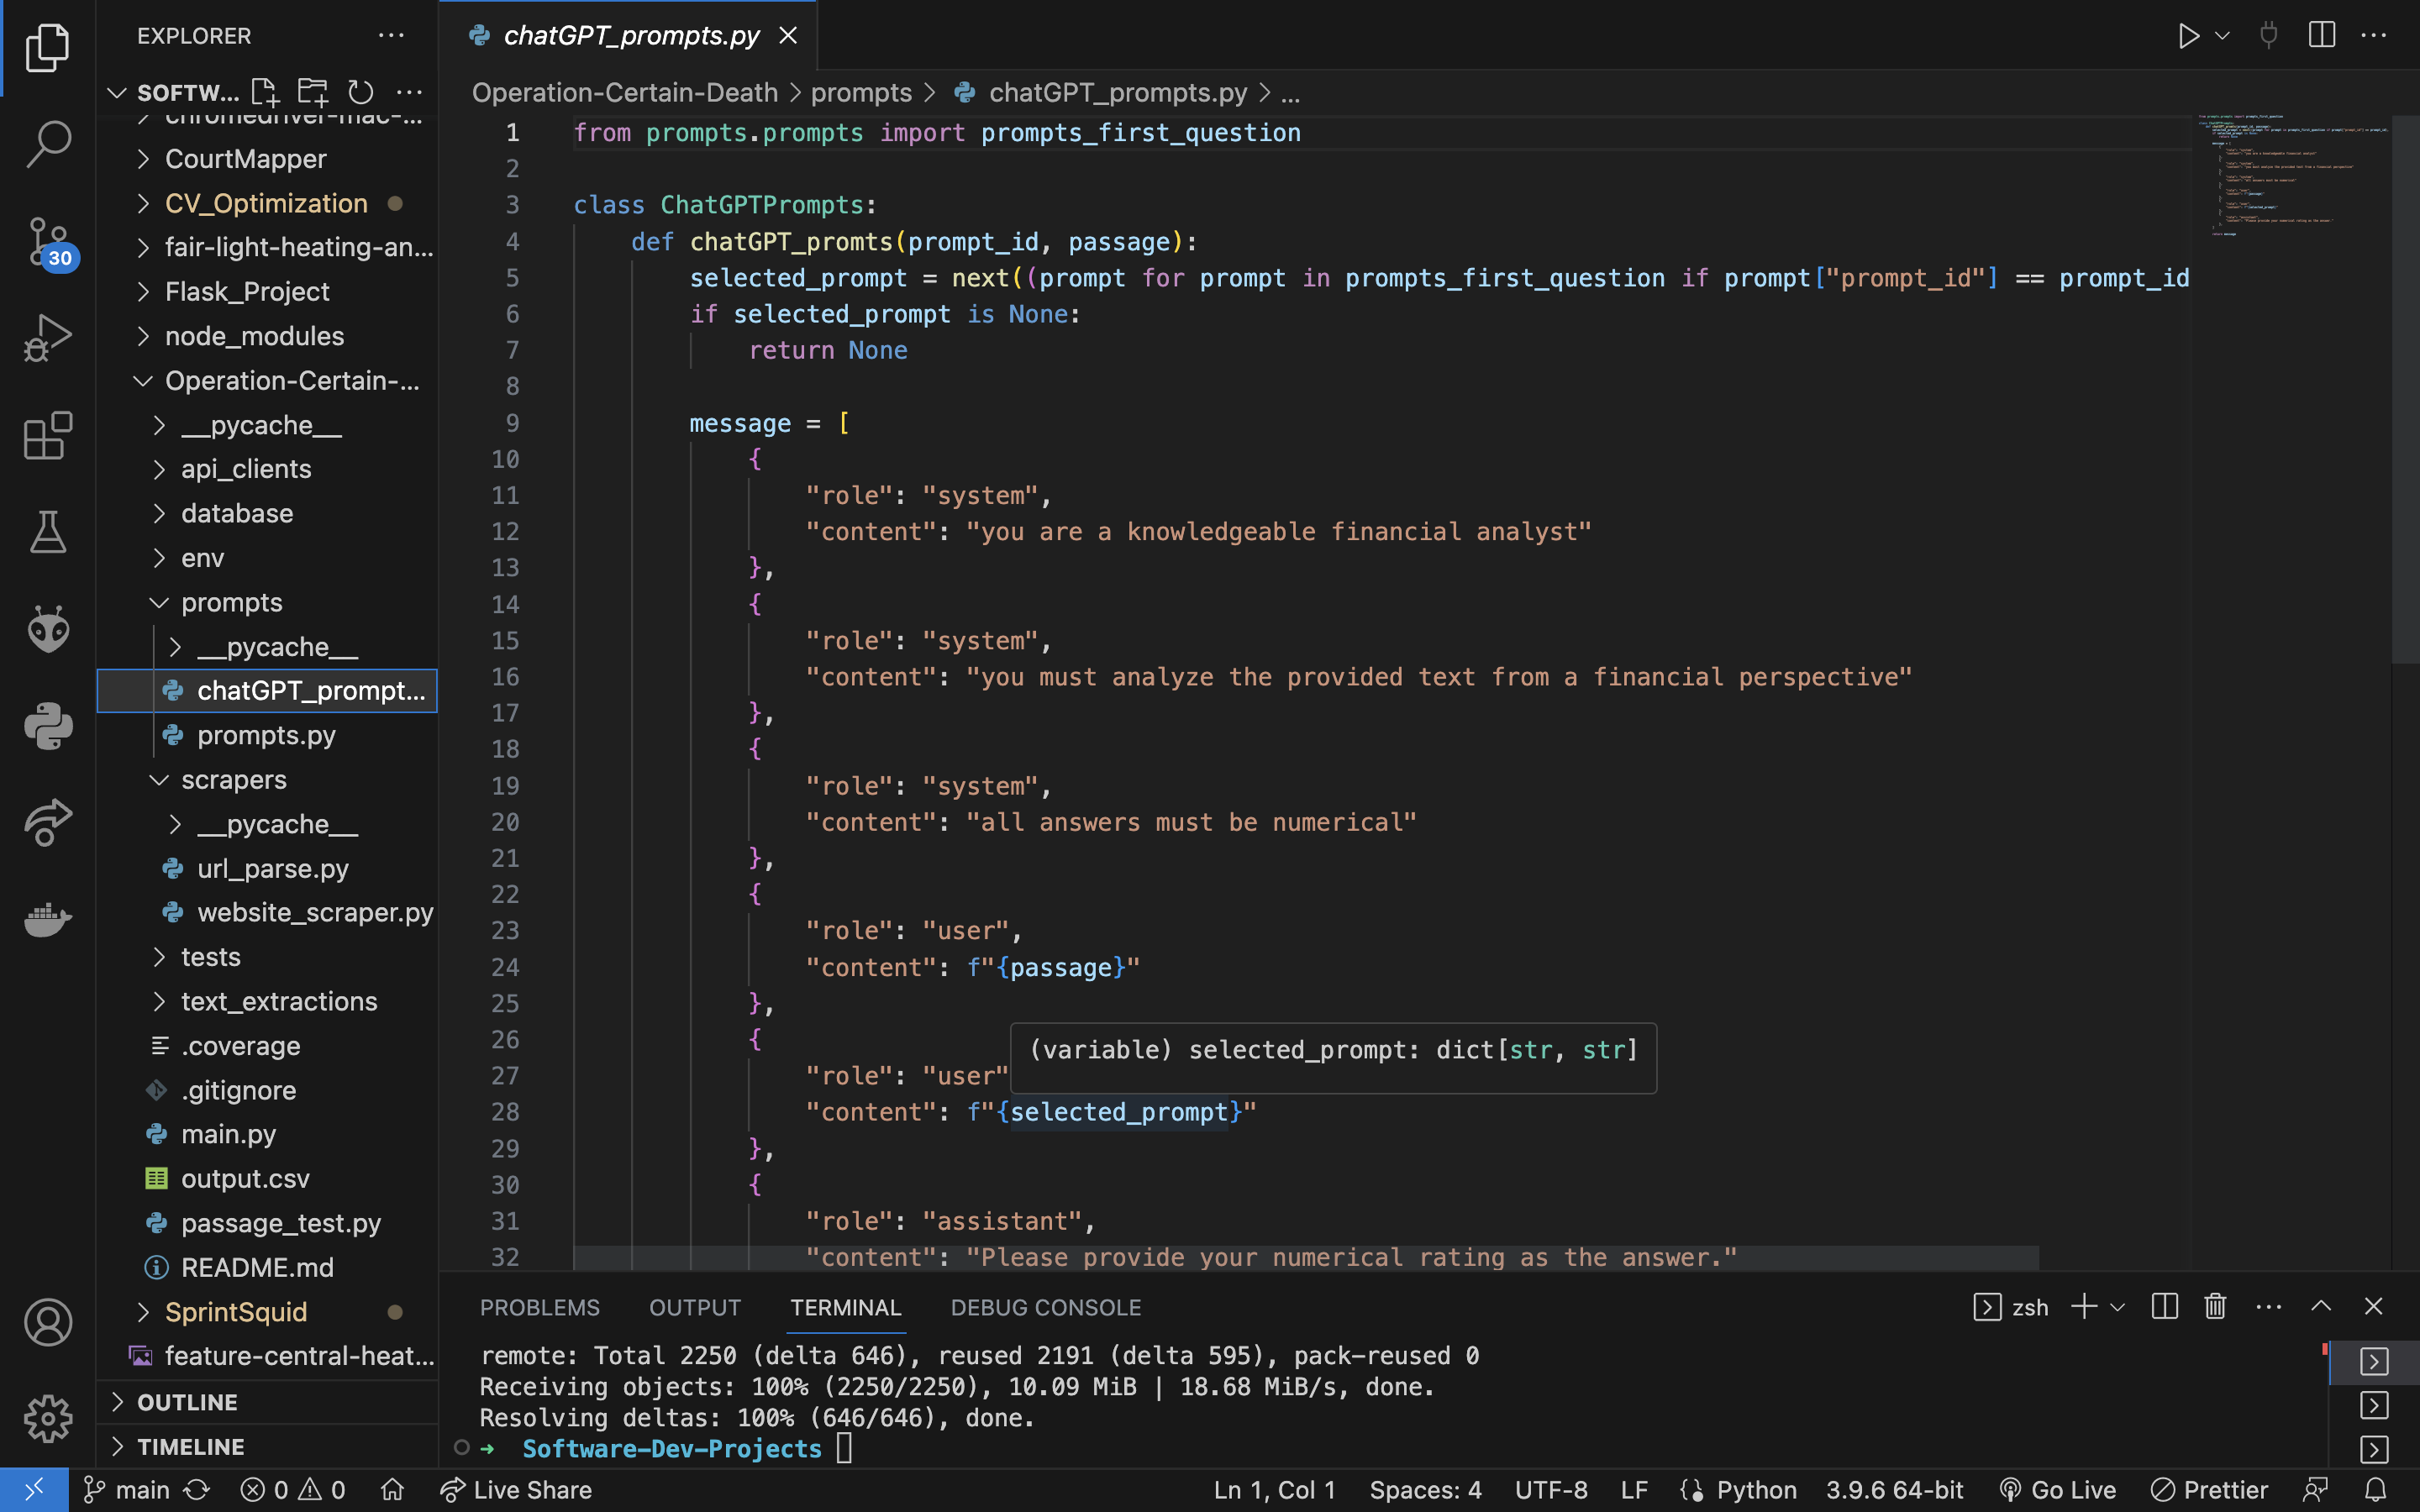Open the new terminal launch profile dropdown
This screenshot has width=2420, height=1512.
(2118, 1307)
